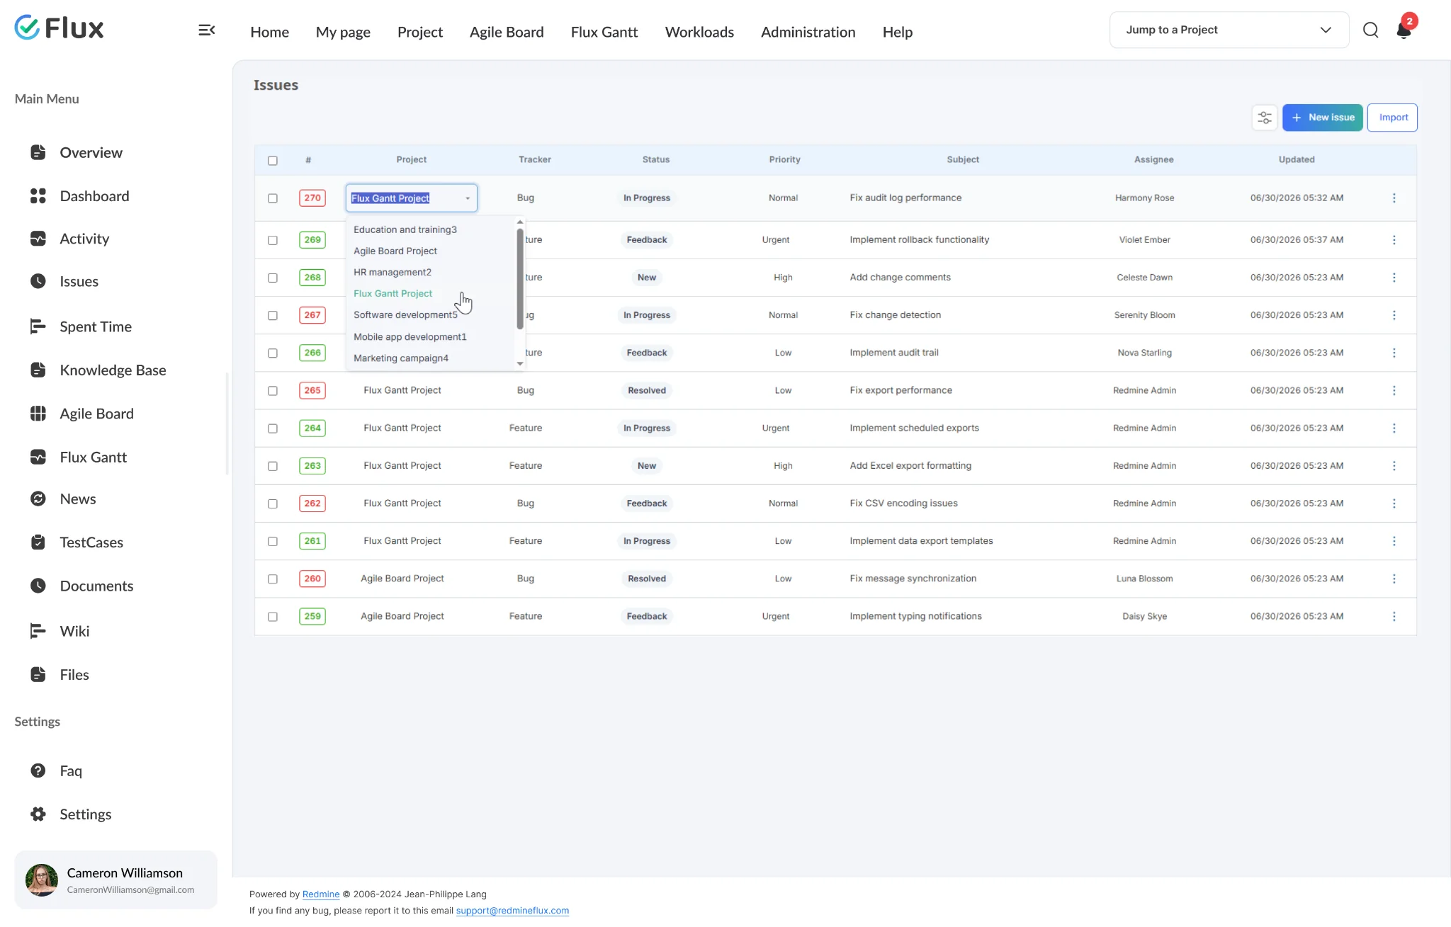
Task: Go to My page in top menu
Action: pyautogui.click(x=343, y=32)
